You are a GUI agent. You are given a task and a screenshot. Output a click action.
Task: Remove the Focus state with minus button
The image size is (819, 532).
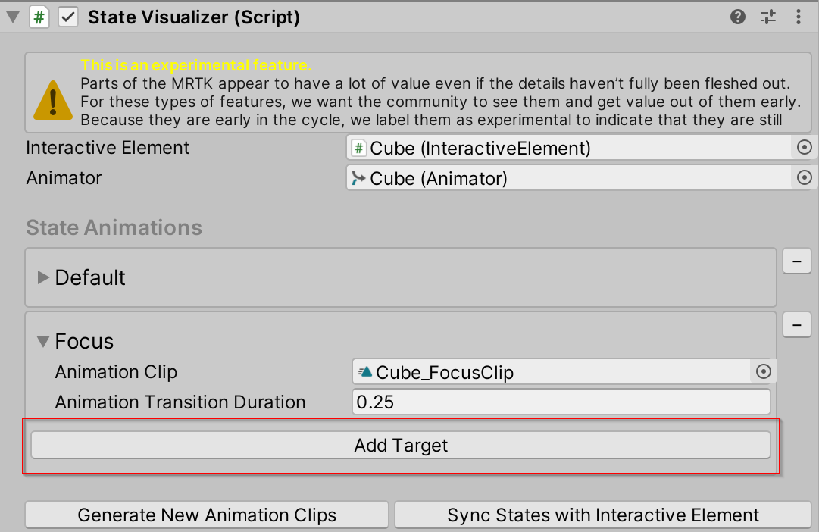(796, 324)
